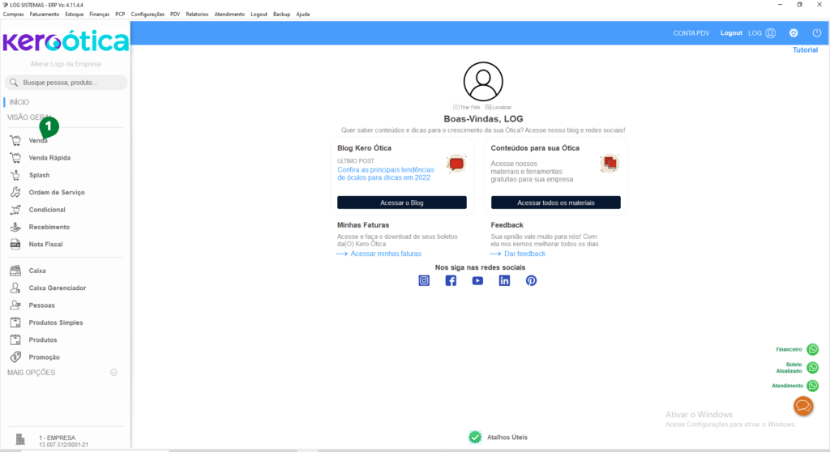Screen dimensions: 830x452
Task: Open the Finanças menu
Action: click(100, 15)
